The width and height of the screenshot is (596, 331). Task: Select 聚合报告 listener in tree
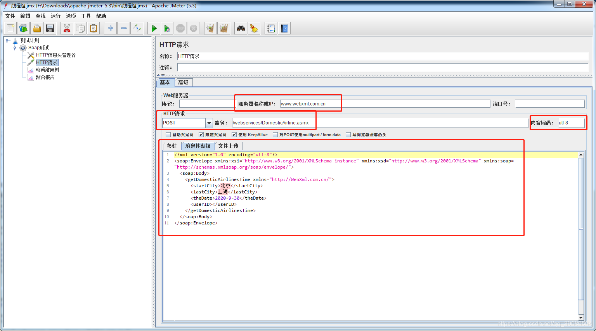pos(45,77)
